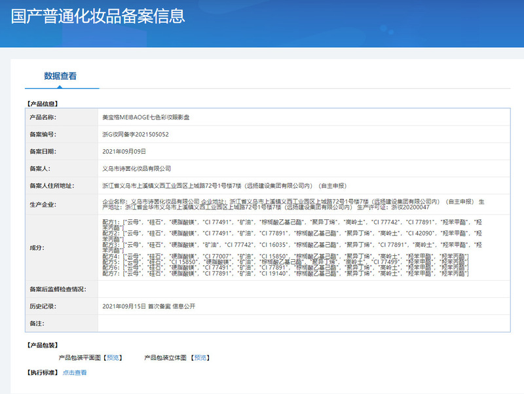
Task: Click 点击查看 link beside 执行标准
Action: [x=74, y=373]
